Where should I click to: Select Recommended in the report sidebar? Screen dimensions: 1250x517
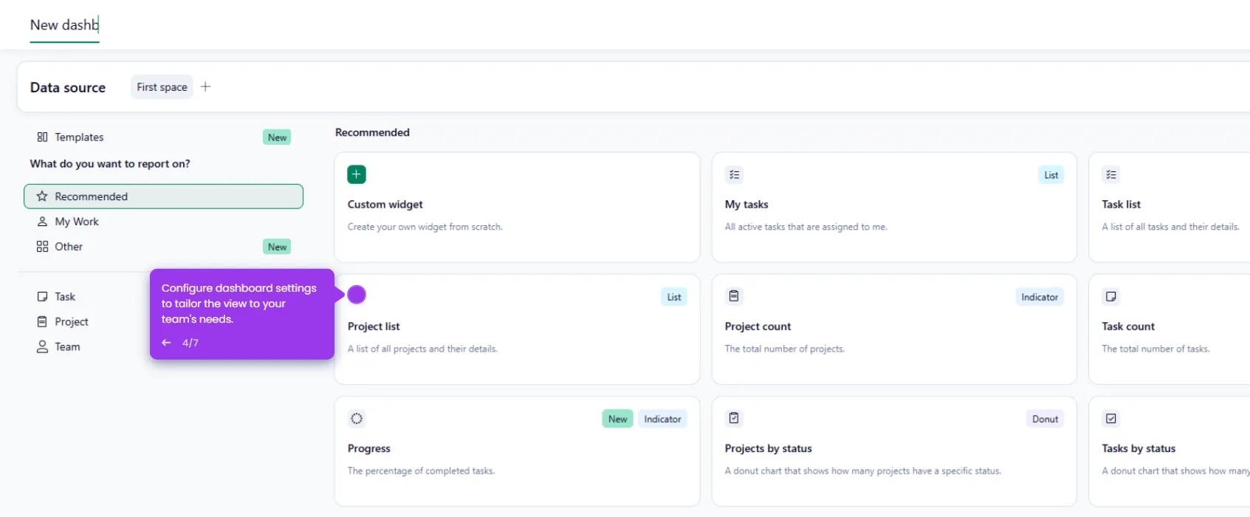163,196
